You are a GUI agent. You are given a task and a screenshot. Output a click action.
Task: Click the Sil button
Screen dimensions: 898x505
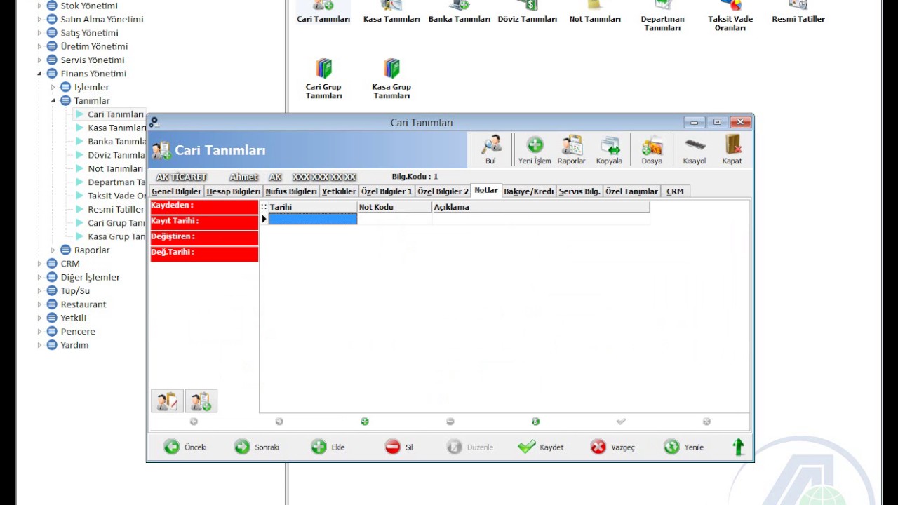click(399, 447)
